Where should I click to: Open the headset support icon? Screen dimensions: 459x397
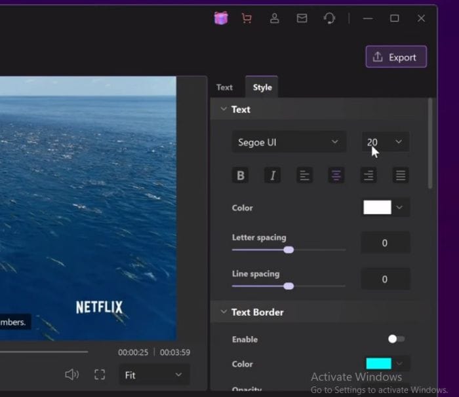(x=329, y=18)
